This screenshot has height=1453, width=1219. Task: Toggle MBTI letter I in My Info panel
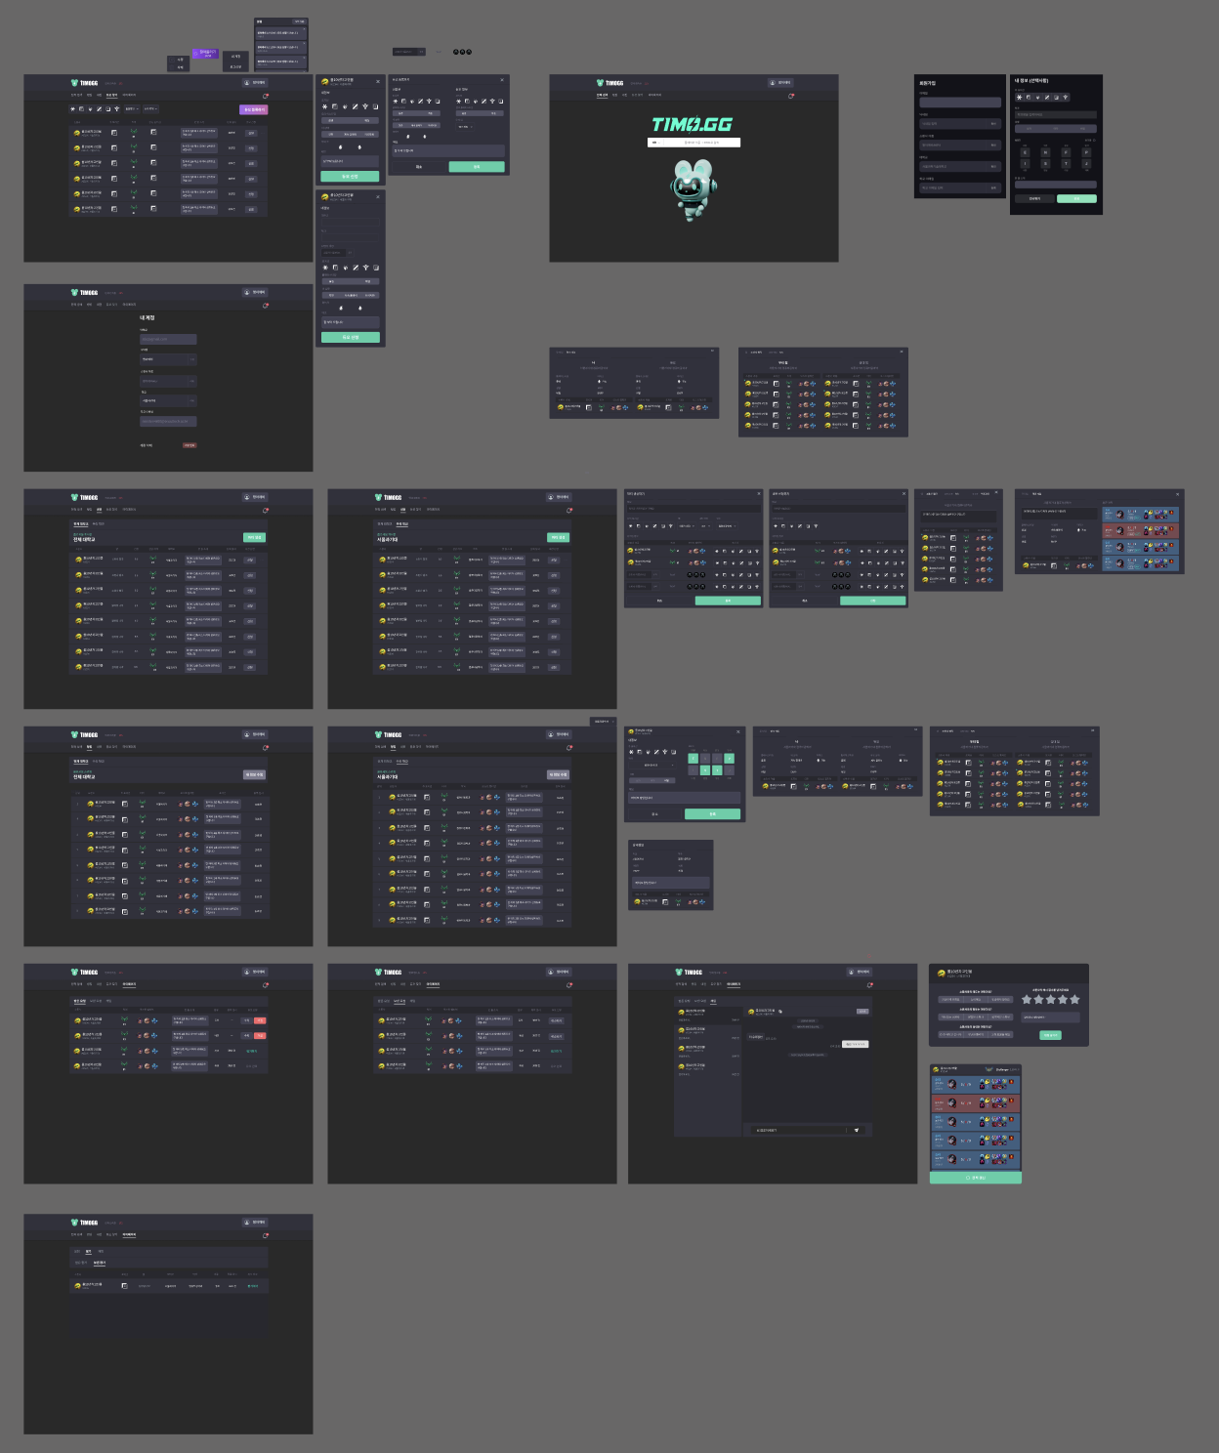1025,164
